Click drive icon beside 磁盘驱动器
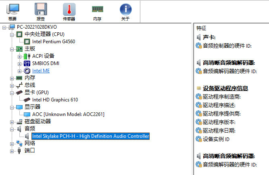This screenshot has height=175, width=269. tap(19, 122)
